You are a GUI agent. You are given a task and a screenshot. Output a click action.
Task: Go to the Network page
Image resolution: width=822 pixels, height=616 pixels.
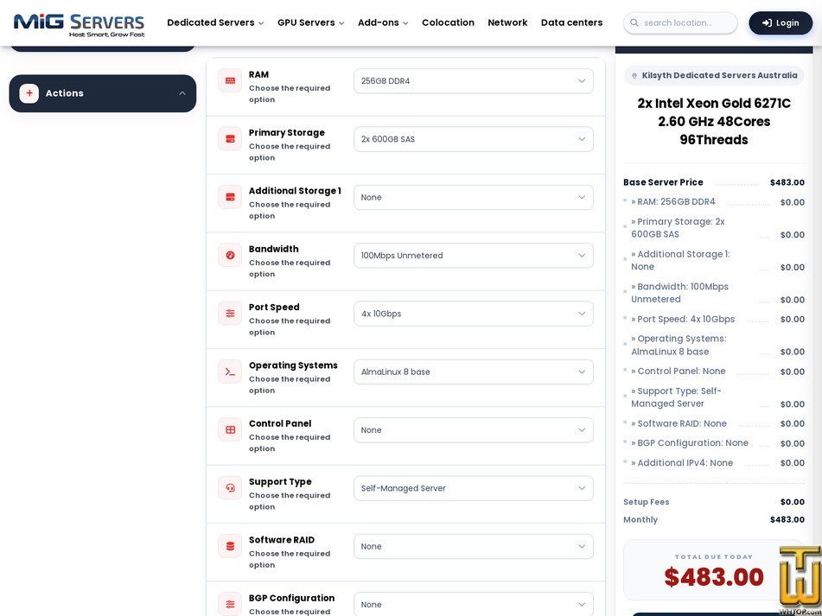pyautogui.click(x=507, y=22)
